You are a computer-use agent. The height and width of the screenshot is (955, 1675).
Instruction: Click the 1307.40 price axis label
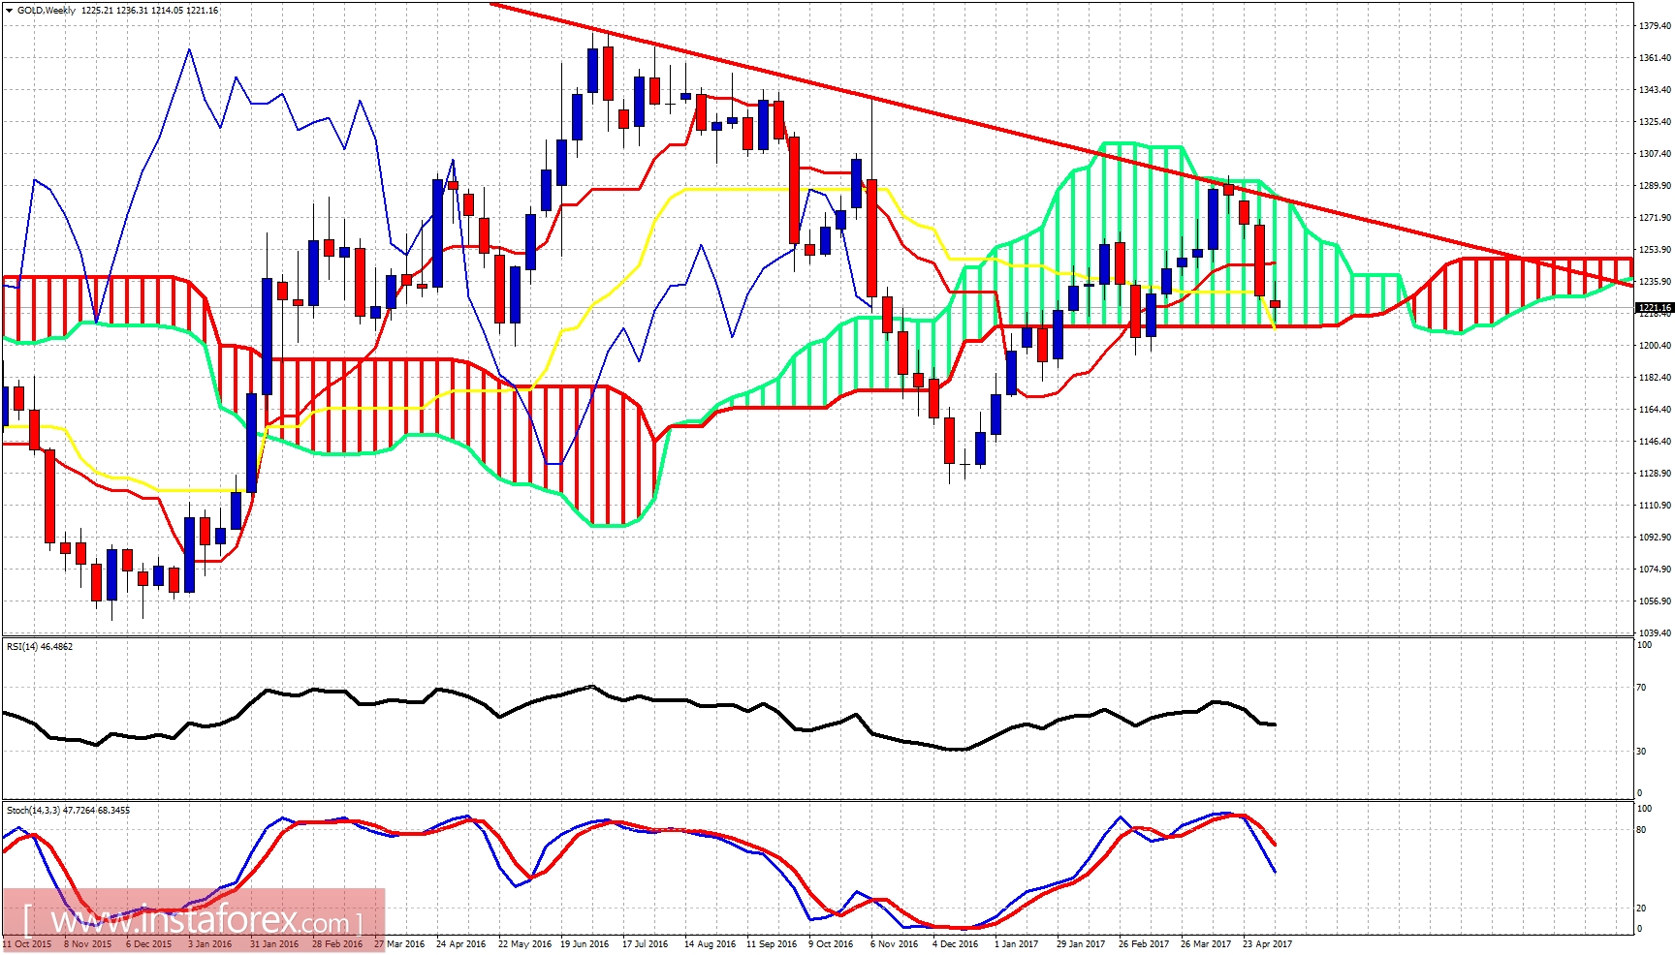coord(1655,154)
